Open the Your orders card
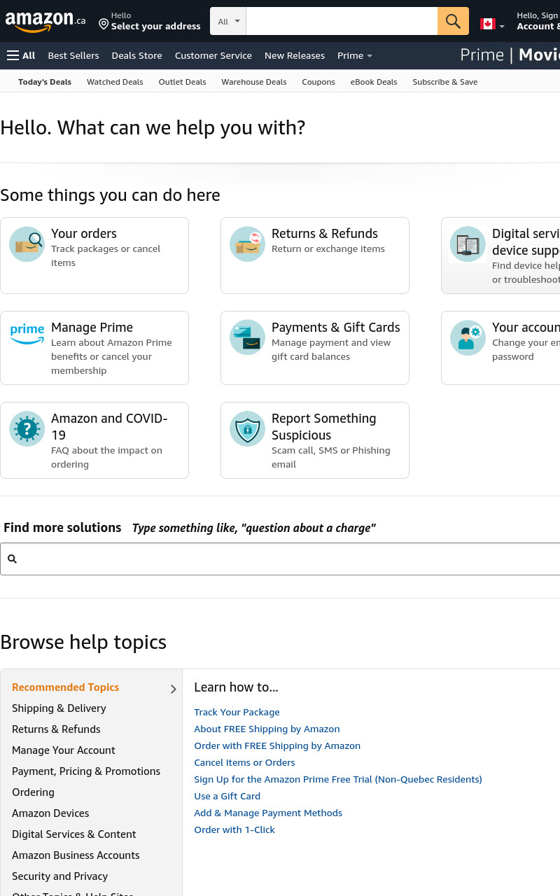Screen dimensions: 560x896 [x=94, y=255]
